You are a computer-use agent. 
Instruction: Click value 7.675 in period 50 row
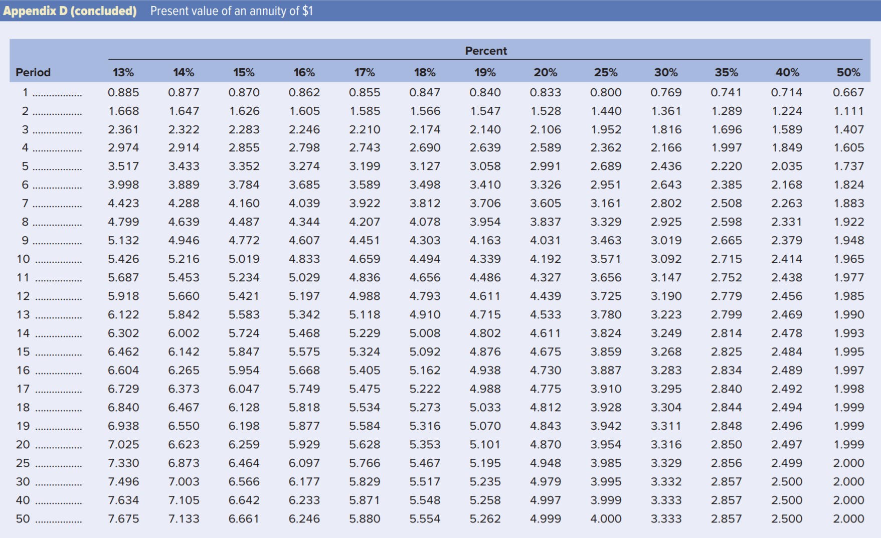123,519
